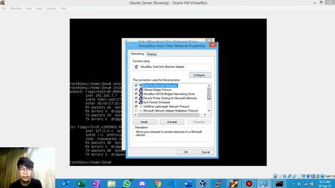Click the horizontal scrollbar thumb in items list
Image resolution: width=335 pixels, height=188 pixels.
(169, 115)
